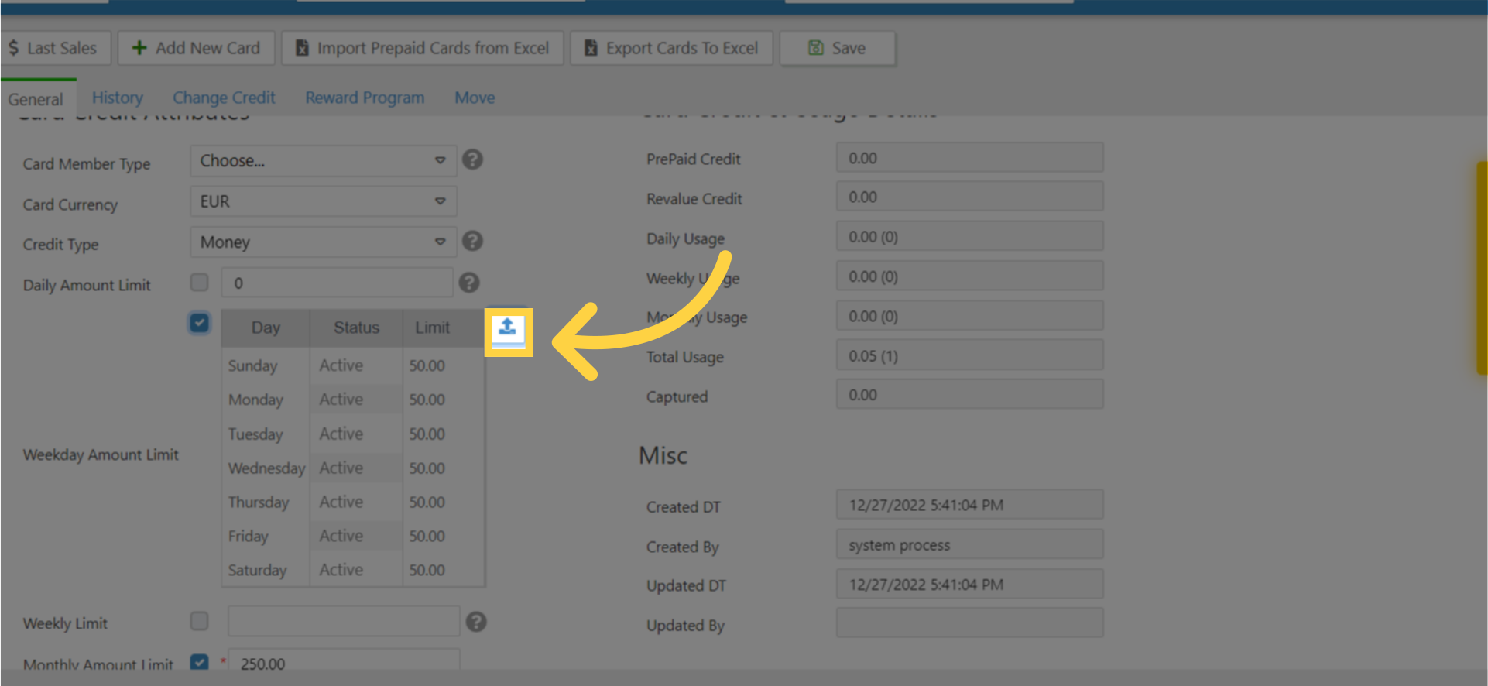Screen dimensions: 1488x686
Task: Click the PrePaid Credit field
Action: pos(970,158)
